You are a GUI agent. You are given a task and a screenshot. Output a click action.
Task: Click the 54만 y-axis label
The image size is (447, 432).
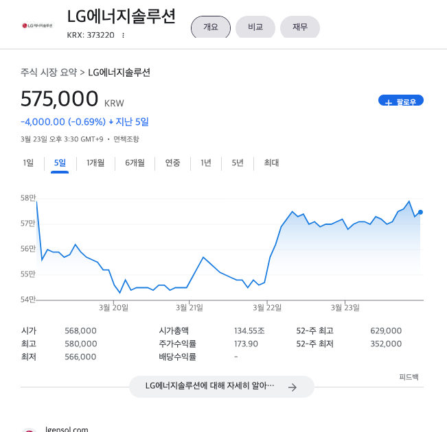[x=28, y=299]
